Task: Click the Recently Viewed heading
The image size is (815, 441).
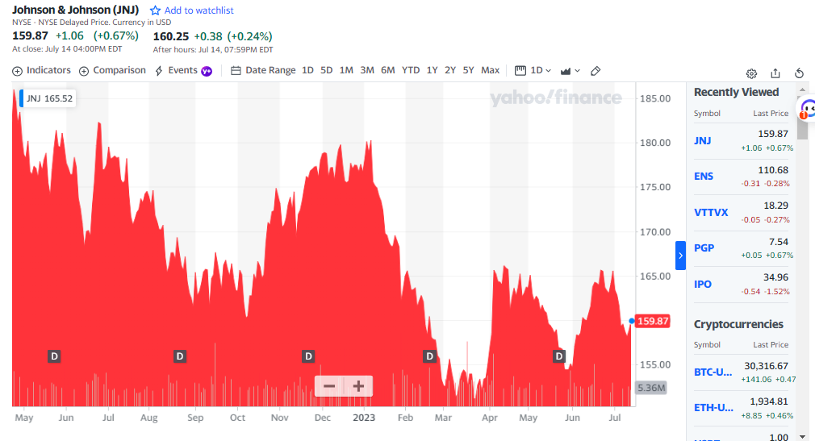Action: (736, 92)
